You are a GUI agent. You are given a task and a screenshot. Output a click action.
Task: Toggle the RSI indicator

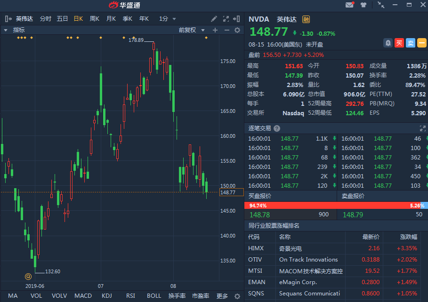pyautogui.click(x=130, y=296)
